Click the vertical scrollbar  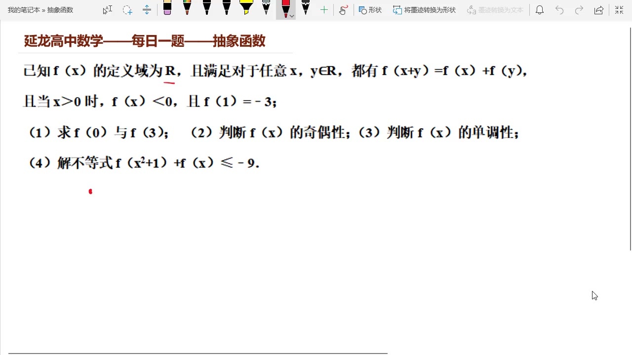tap(630, 138)
